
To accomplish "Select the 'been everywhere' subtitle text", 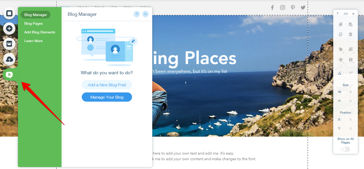I will pyautogui.click(x=190, y=71).
